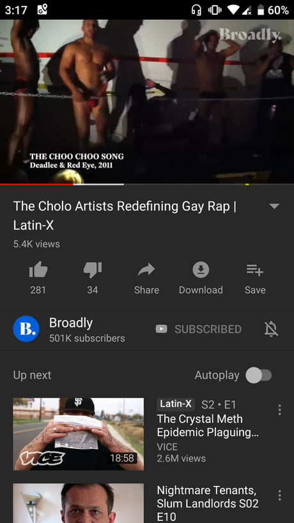The height and width of the screenshot is (523, 294).
Task: Toggle the Autoplay switch
Action: coord(259,375)
